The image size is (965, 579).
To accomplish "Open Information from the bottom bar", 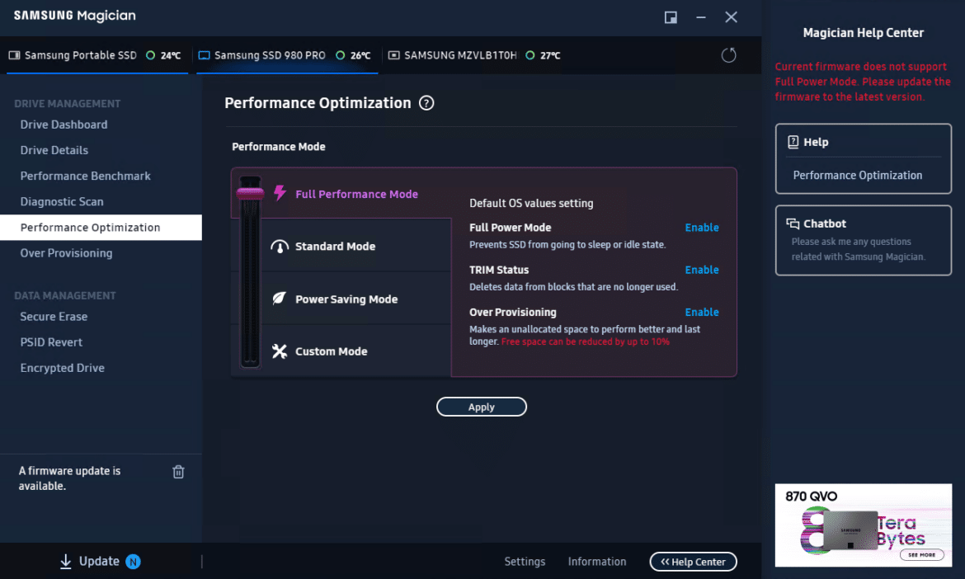I will point(597,562).
